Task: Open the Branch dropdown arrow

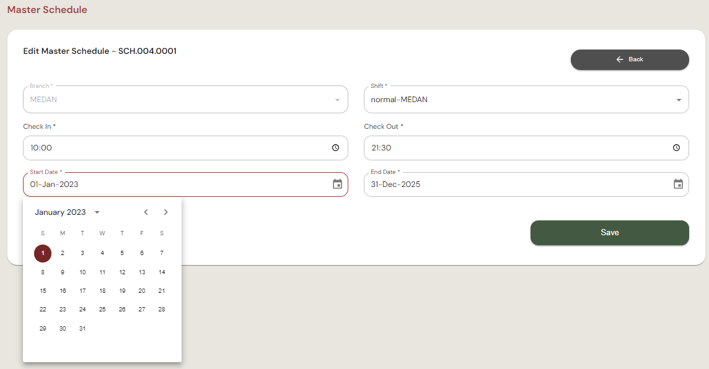Action: coord(337,100)
